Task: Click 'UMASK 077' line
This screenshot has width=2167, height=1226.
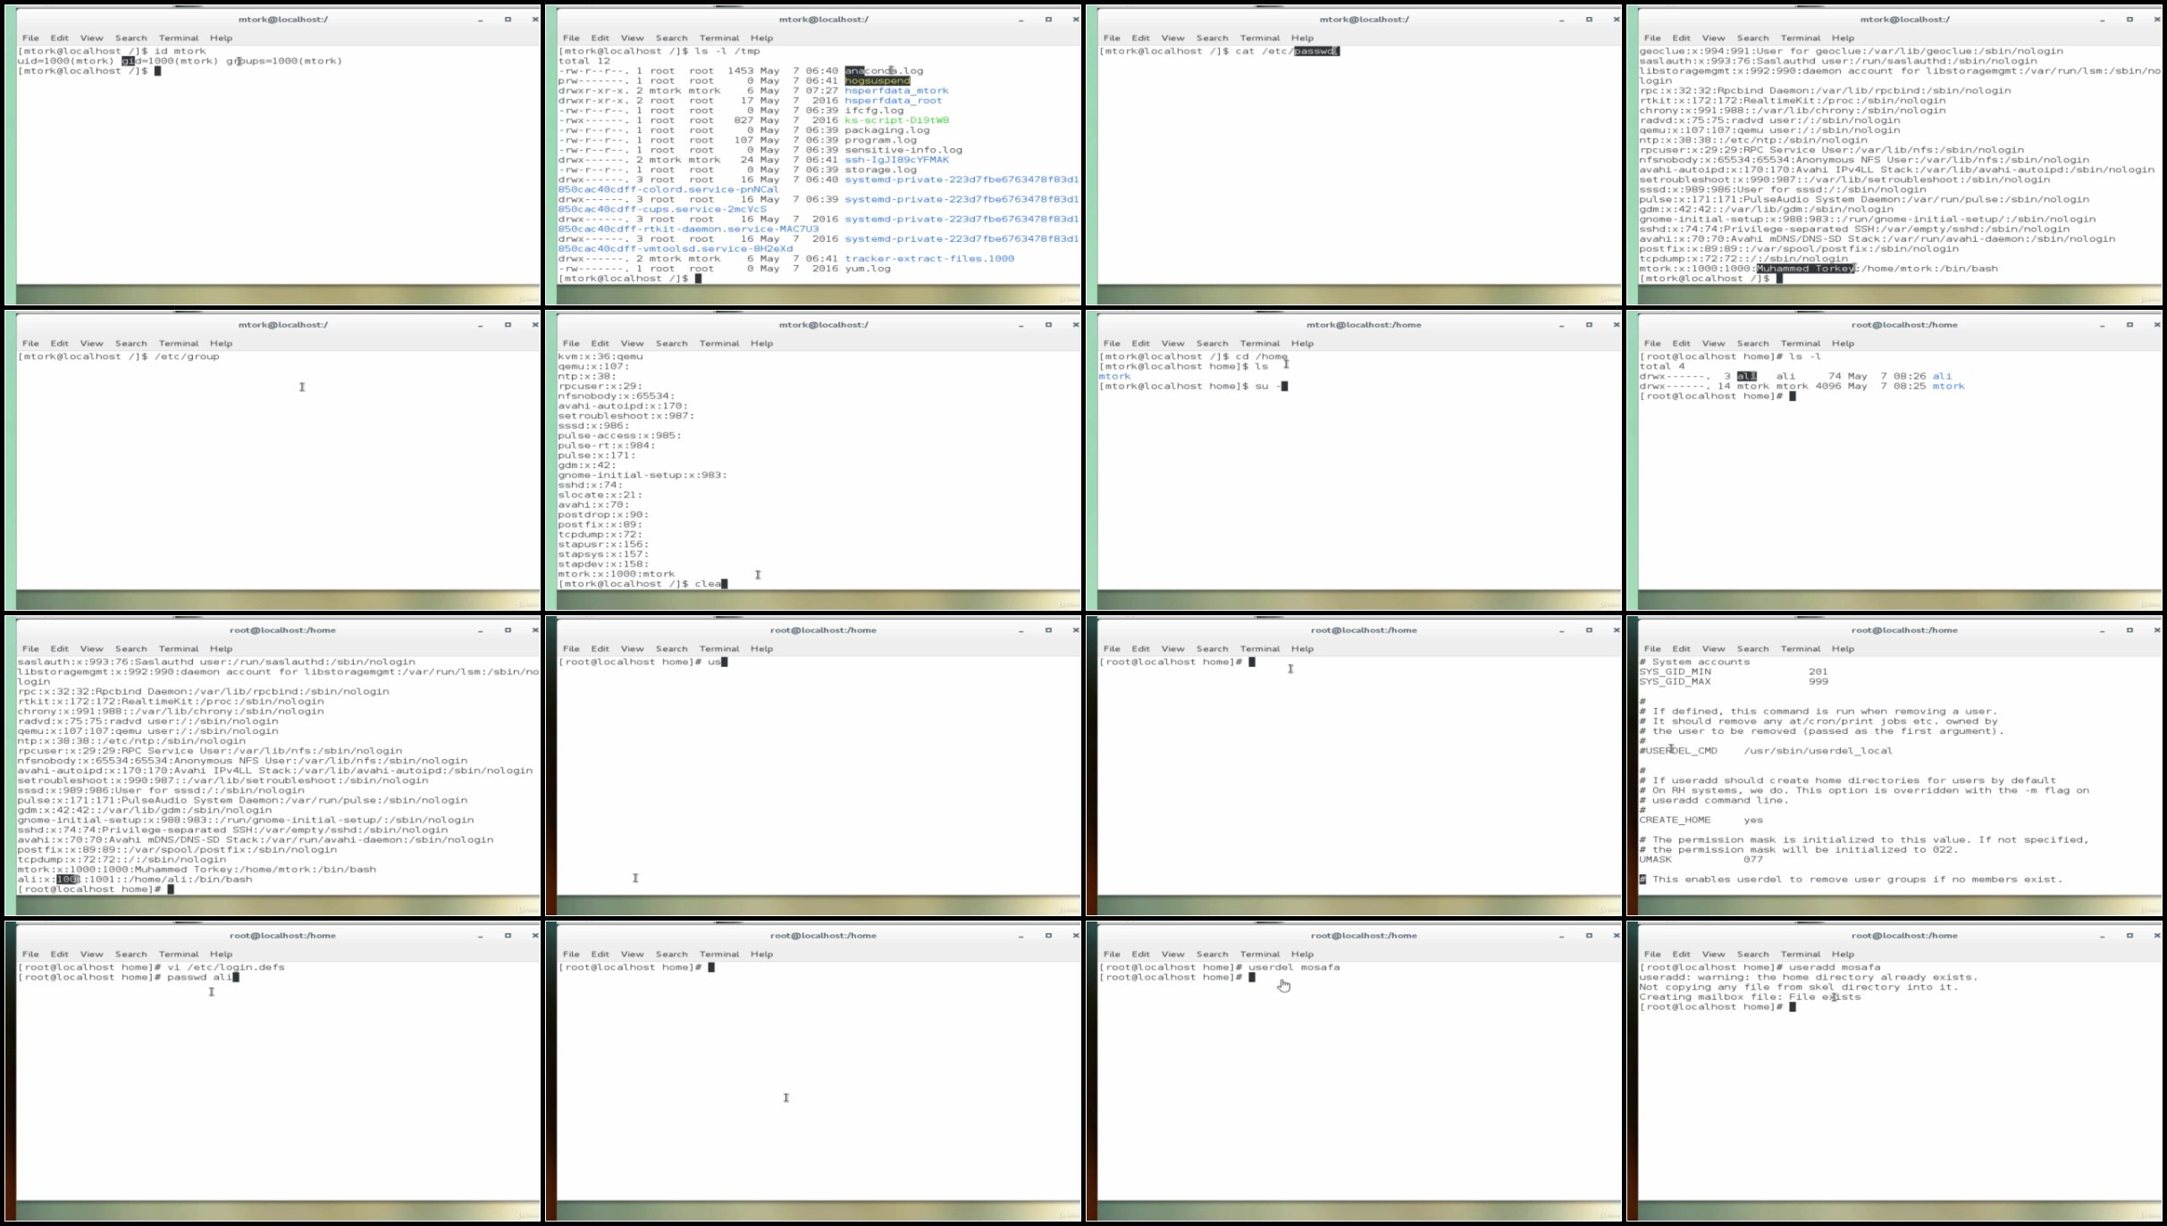Action: tap(1701, 859)
